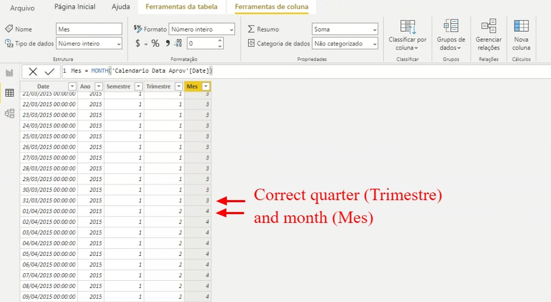This screenshot has height=302, width=551.
Task: Open Gerenciar relações
Action: click(489, 35)
